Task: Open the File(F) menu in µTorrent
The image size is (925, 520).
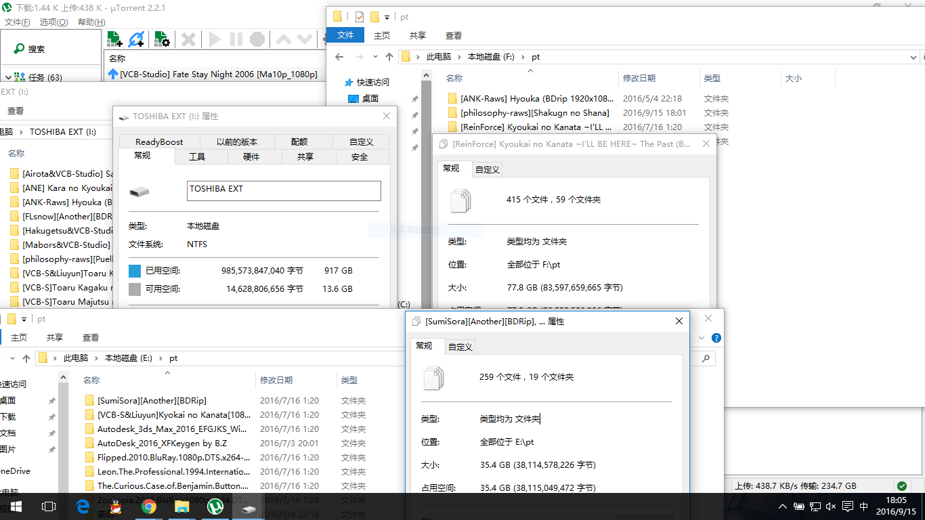Action: [x=17, y=22]
